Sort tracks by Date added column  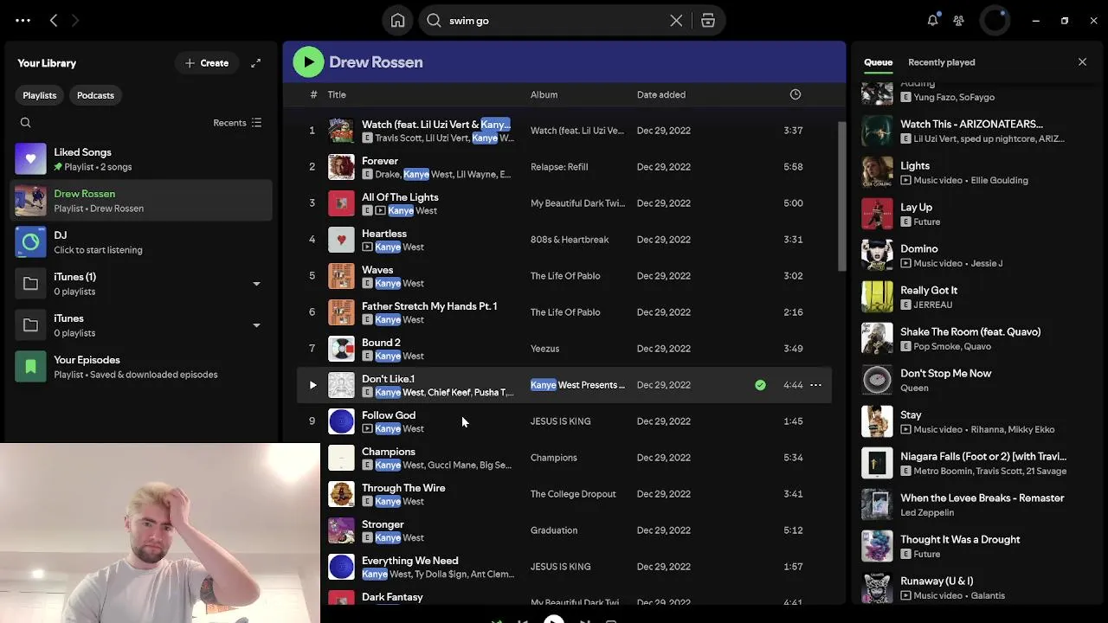click(661, 94)
